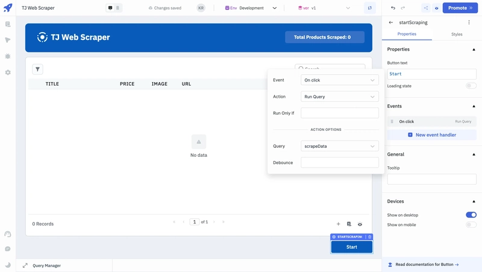
Task: Delete the startScraping widget via trash icon
Action: 370,236
